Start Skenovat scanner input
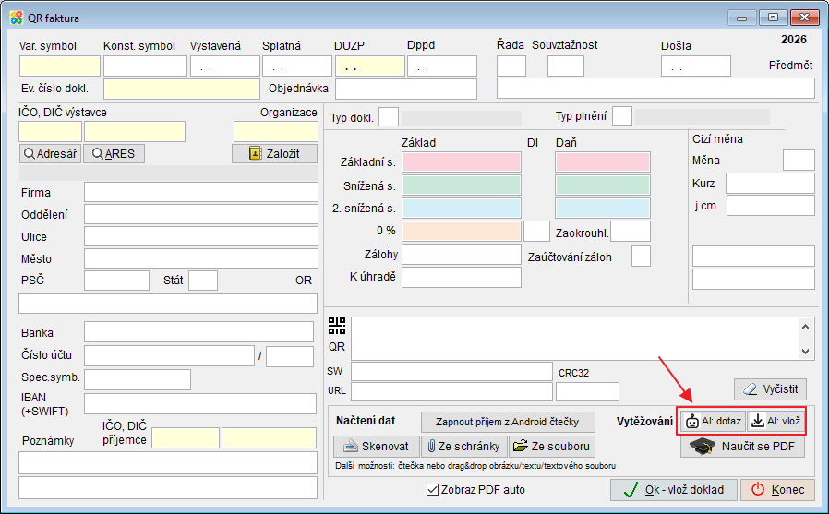This screenshot has height=514, width=829. (x=377, y=447)
